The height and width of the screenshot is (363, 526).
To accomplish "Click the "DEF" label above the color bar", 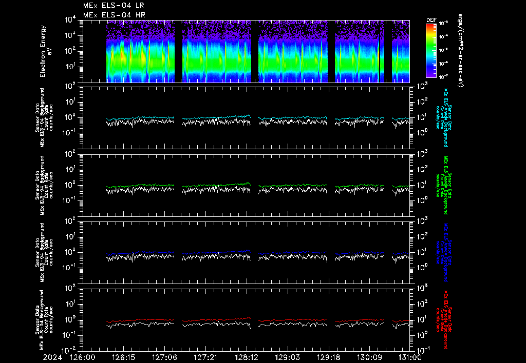I will point(431,20).
